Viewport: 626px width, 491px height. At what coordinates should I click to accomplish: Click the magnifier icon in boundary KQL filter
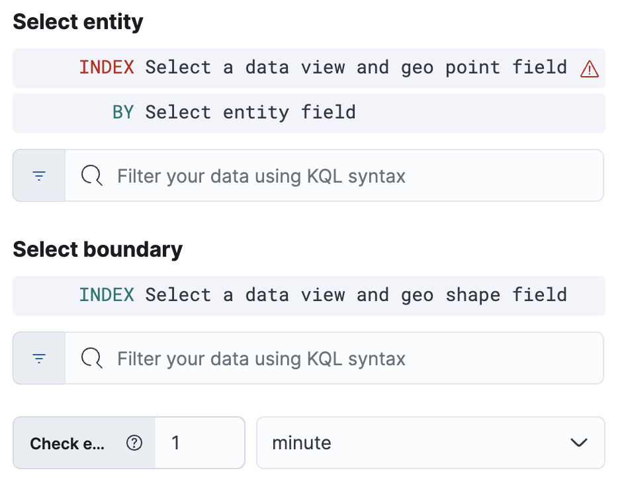click(x=91, y=359)
